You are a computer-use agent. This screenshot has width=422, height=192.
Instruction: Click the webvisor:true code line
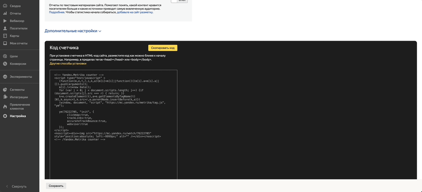tap(77, 124)
